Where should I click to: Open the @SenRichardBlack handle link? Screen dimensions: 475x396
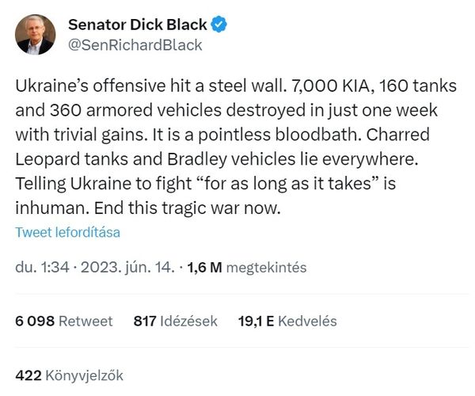coord(135,44)
